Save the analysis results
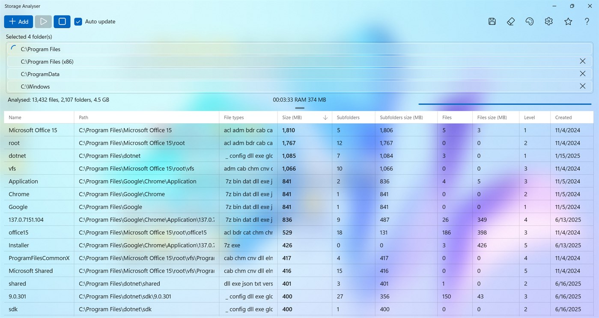The width and height of the screenshot is (599, 318). point(492,21)
